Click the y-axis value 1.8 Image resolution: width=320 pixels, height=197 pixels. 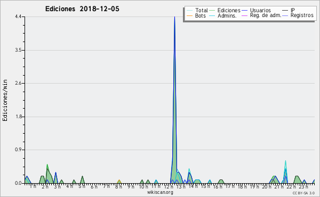18,117
